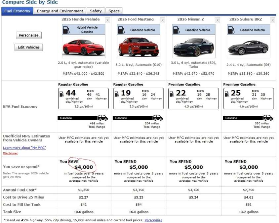Click fuel pump icon in Ford Mustang header

click(x=121, y=30)
